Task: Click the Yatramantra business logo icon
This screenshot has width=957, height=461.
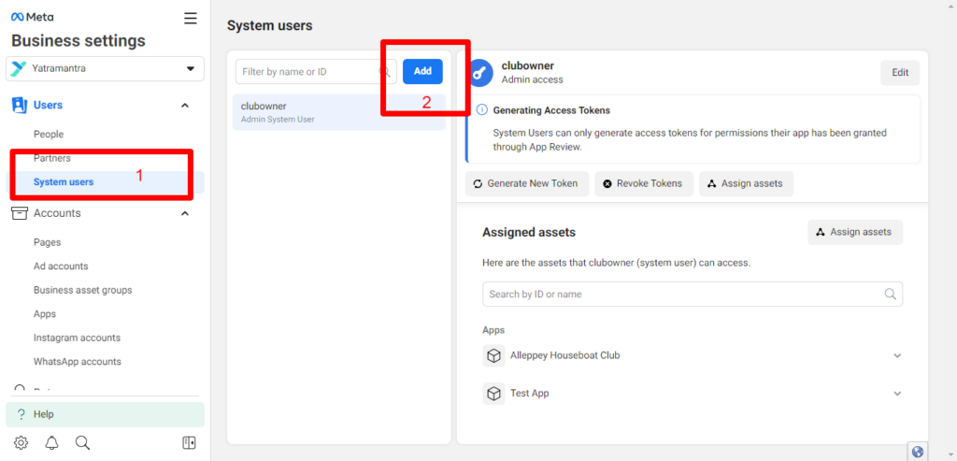Action: tap(19, 68)
